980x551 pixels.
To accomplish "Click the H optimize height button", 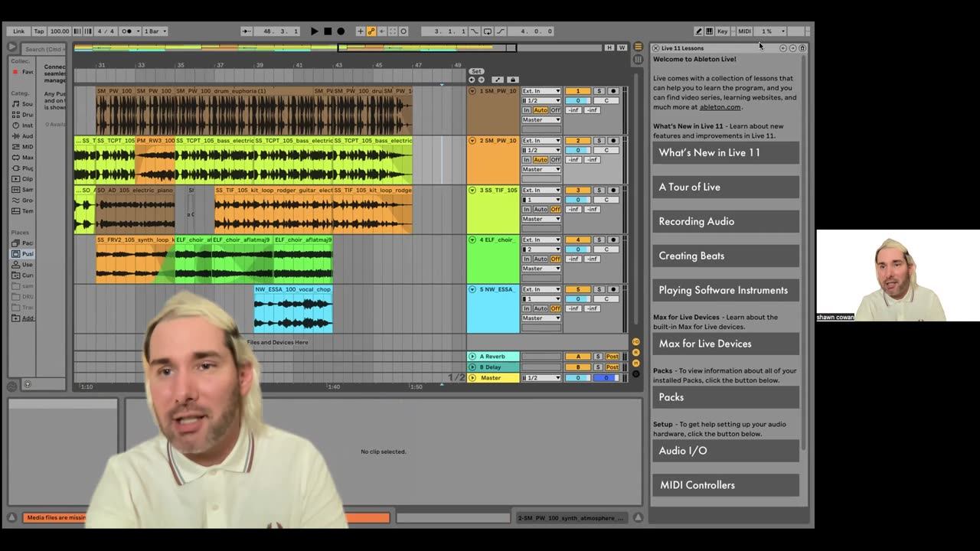I will tap(609, 47).
